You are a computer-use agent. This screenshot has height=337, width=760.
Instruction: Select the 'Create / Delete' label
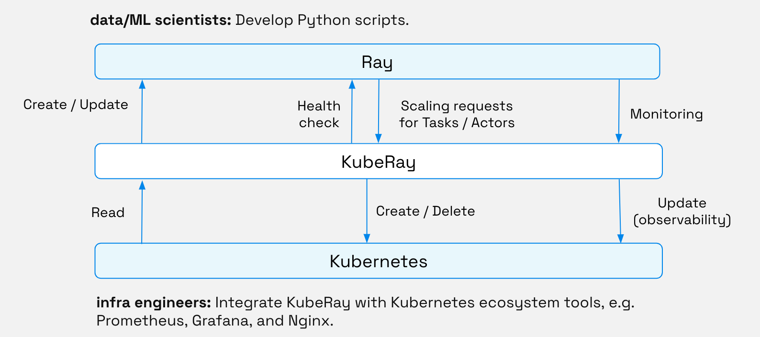click(x=425, y=211)
